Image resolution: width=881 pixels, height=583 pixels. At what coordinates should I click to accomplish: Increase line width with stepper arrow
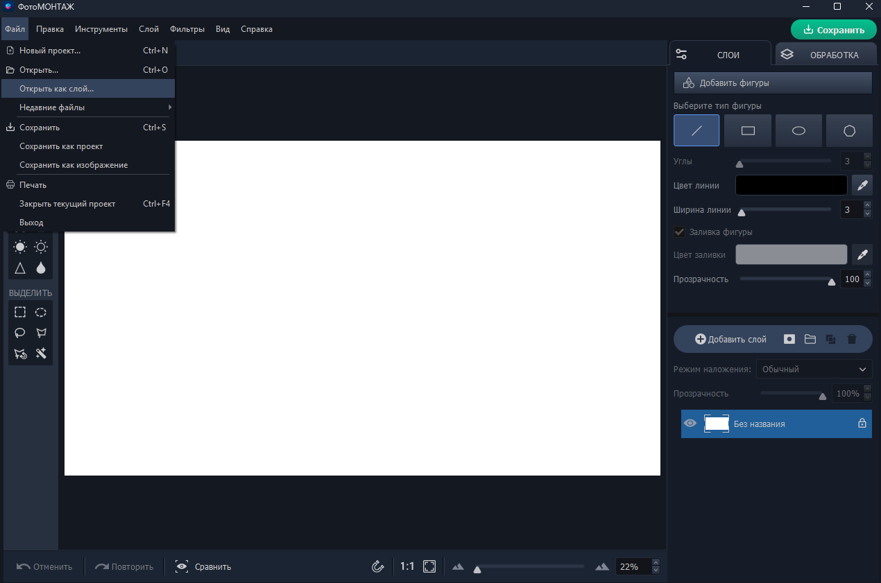tap(867, 205)
